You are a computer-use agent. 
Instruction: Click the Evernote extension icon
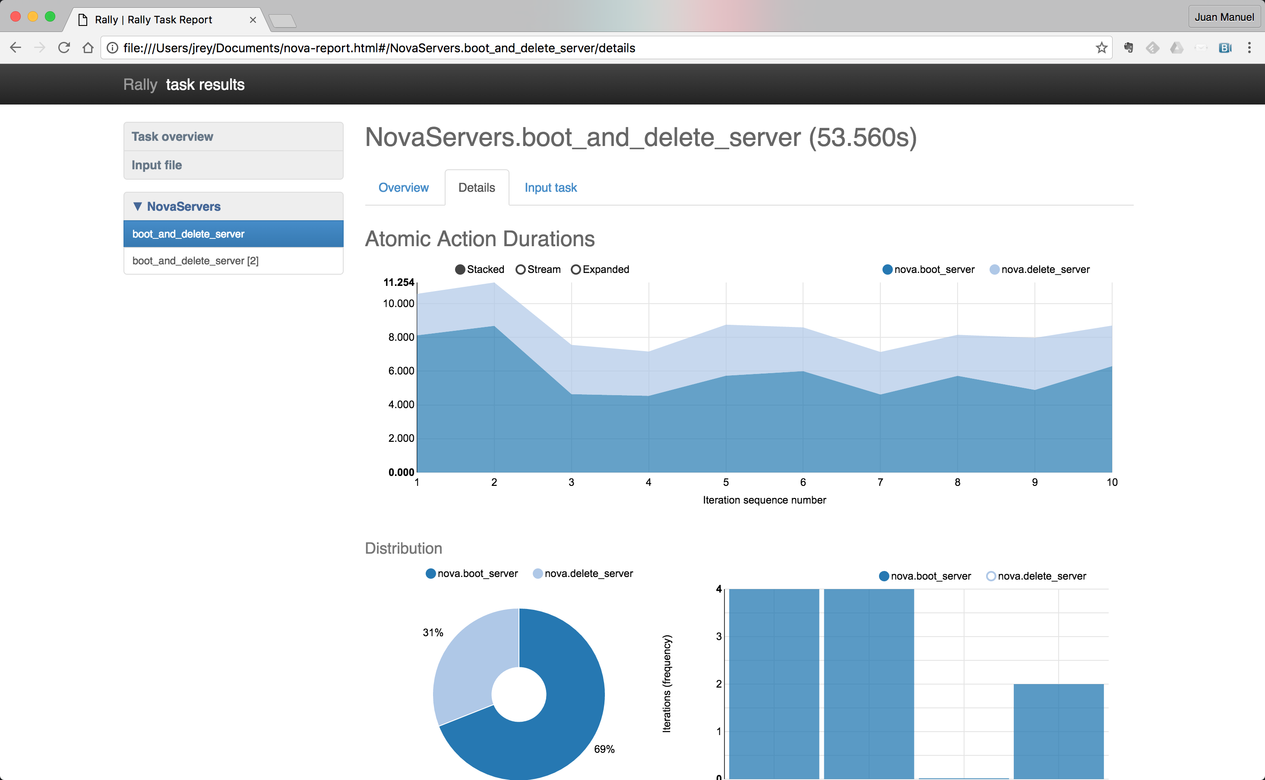point(1128,48)
